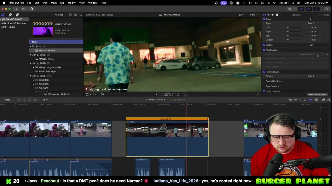
Task: Adjust the Crop Top slider
Action: (294, 36)
